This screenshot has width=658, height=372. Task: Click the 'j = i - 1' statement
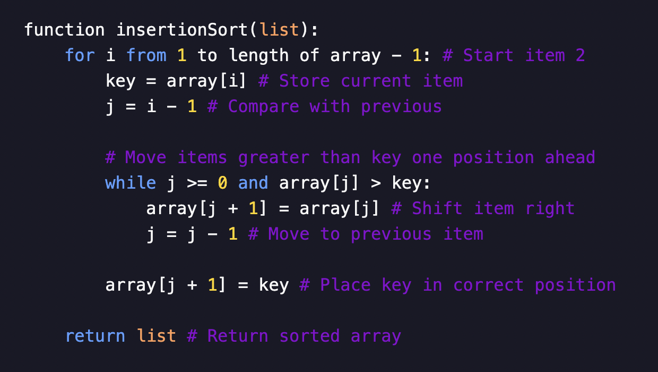click(x=151, y=106)
